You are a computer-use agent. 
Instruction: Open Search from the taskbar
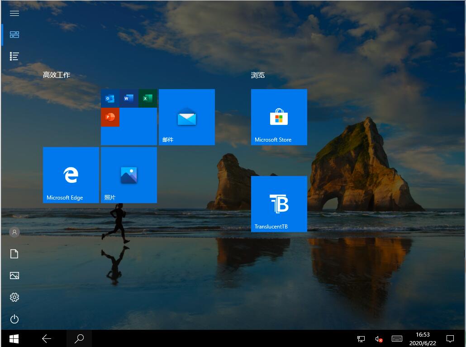click(79, 338)
